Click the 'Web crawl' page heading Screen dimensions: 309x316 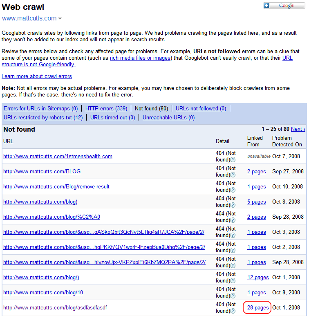[x=23, y=7]
